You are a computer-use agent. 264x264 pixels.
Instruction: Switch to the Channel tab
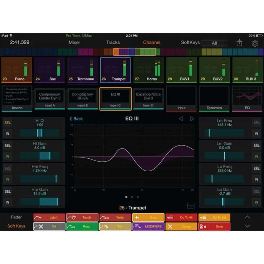(152, 43)
